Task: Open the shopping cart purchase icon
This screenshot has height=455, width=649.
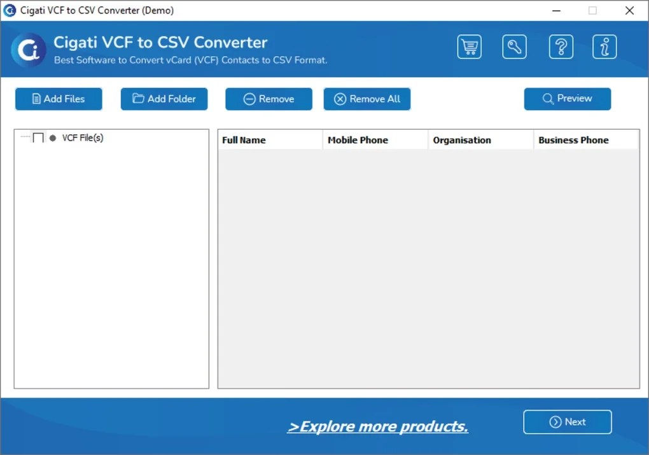Action: coord(470,47)
